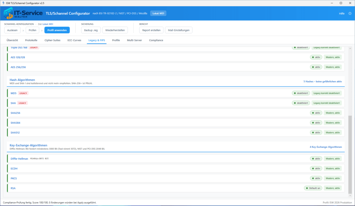
Task: Click the aktiv status in ECDH row
Action: pos(316,169)
